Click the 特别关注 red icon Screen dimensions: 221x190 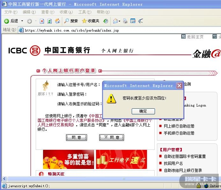pos(41,174)
